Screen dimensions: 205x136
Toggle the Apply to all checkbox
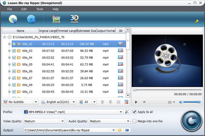pyautogui.click(x=134, y=112)
